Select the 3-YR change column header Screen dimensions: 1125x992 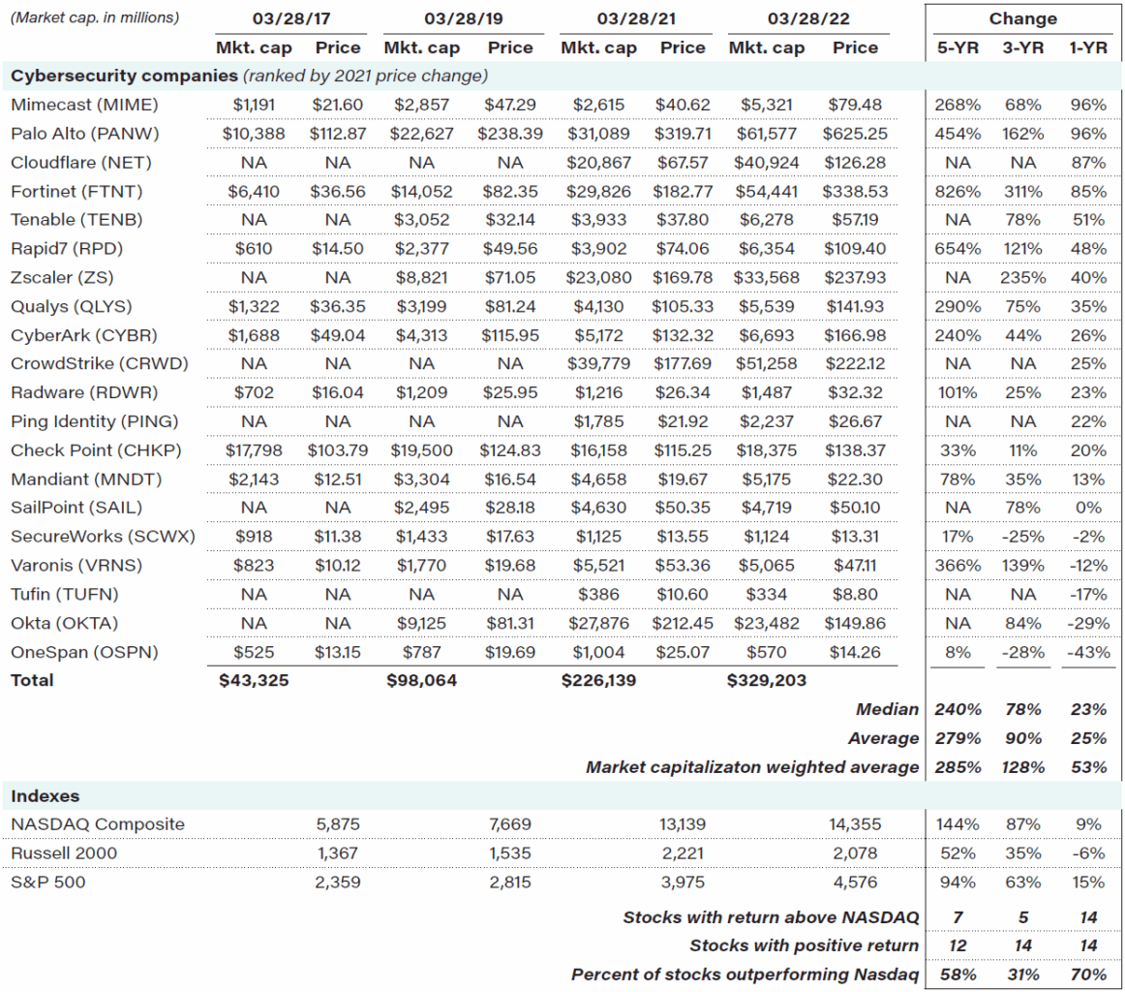pyautogui.click(x=1021, y=47)
